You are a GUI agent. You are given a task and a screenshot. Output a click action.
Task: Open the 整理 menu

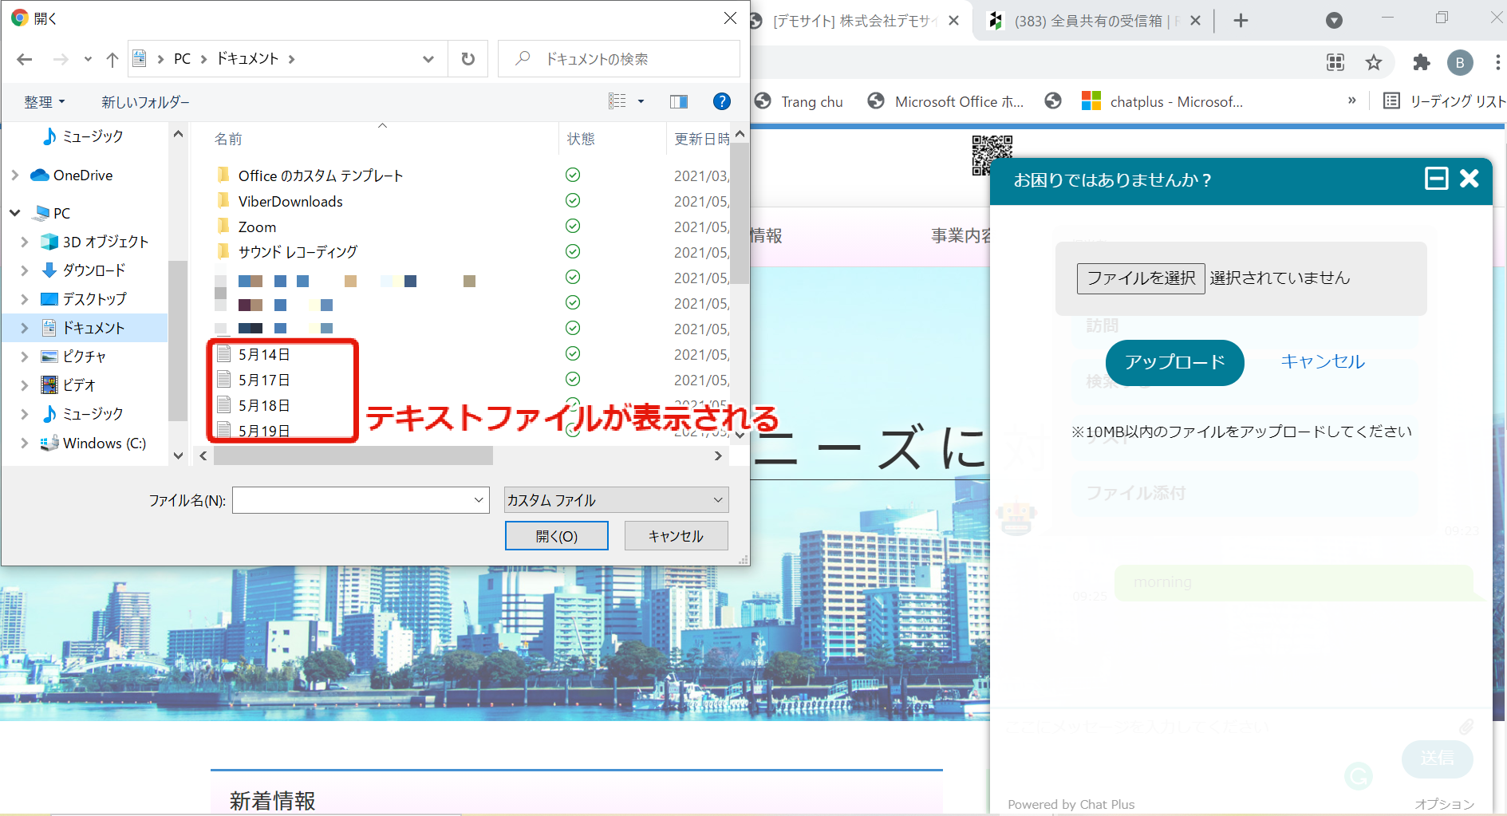44,102
